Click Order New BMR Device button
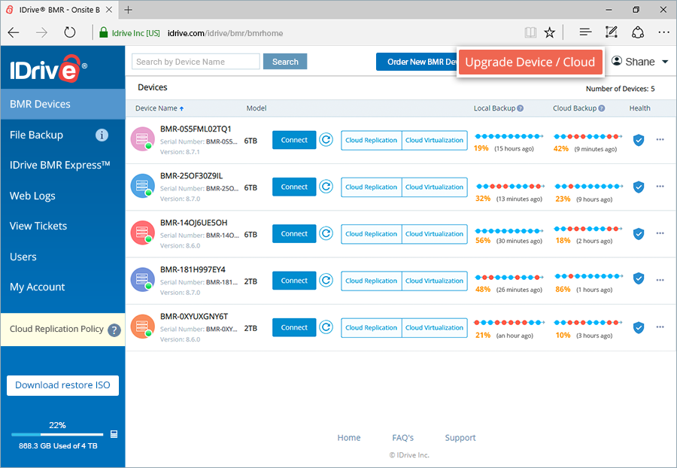Screen dimensions: 677x468 417,62
